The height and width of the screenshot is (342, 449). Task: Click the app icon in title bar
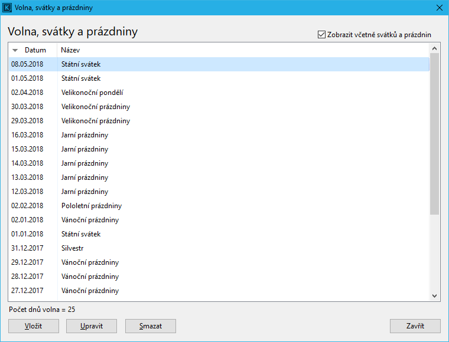(x=8, y=8)
